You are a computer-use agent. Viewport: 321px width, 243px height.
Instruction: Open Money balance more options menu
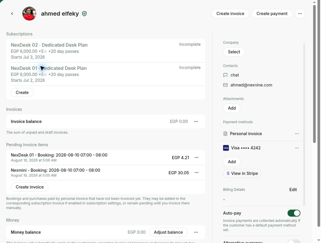pyautogui.click(x=196, y=232)
